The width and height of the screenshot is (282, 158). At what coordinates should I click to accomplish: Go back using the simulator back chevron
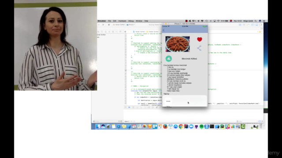tap(163, 30)
